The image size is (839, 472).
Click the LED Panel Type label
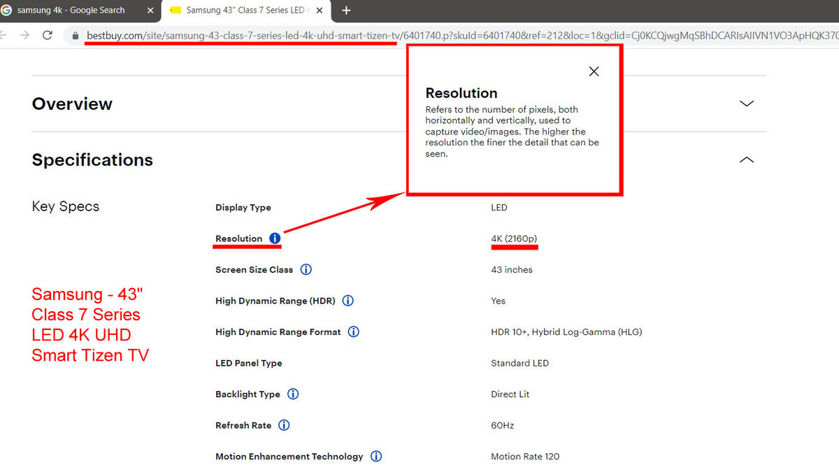coord(249,363)
